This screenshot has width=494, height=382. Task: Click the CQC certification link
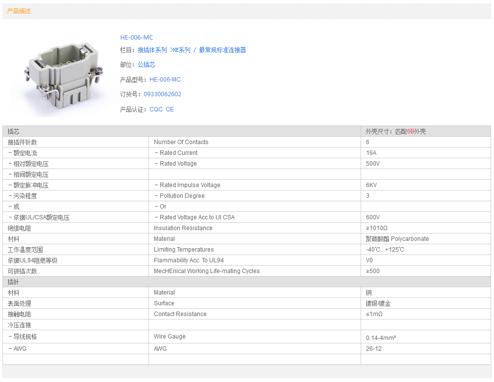(x=156, y=109)
